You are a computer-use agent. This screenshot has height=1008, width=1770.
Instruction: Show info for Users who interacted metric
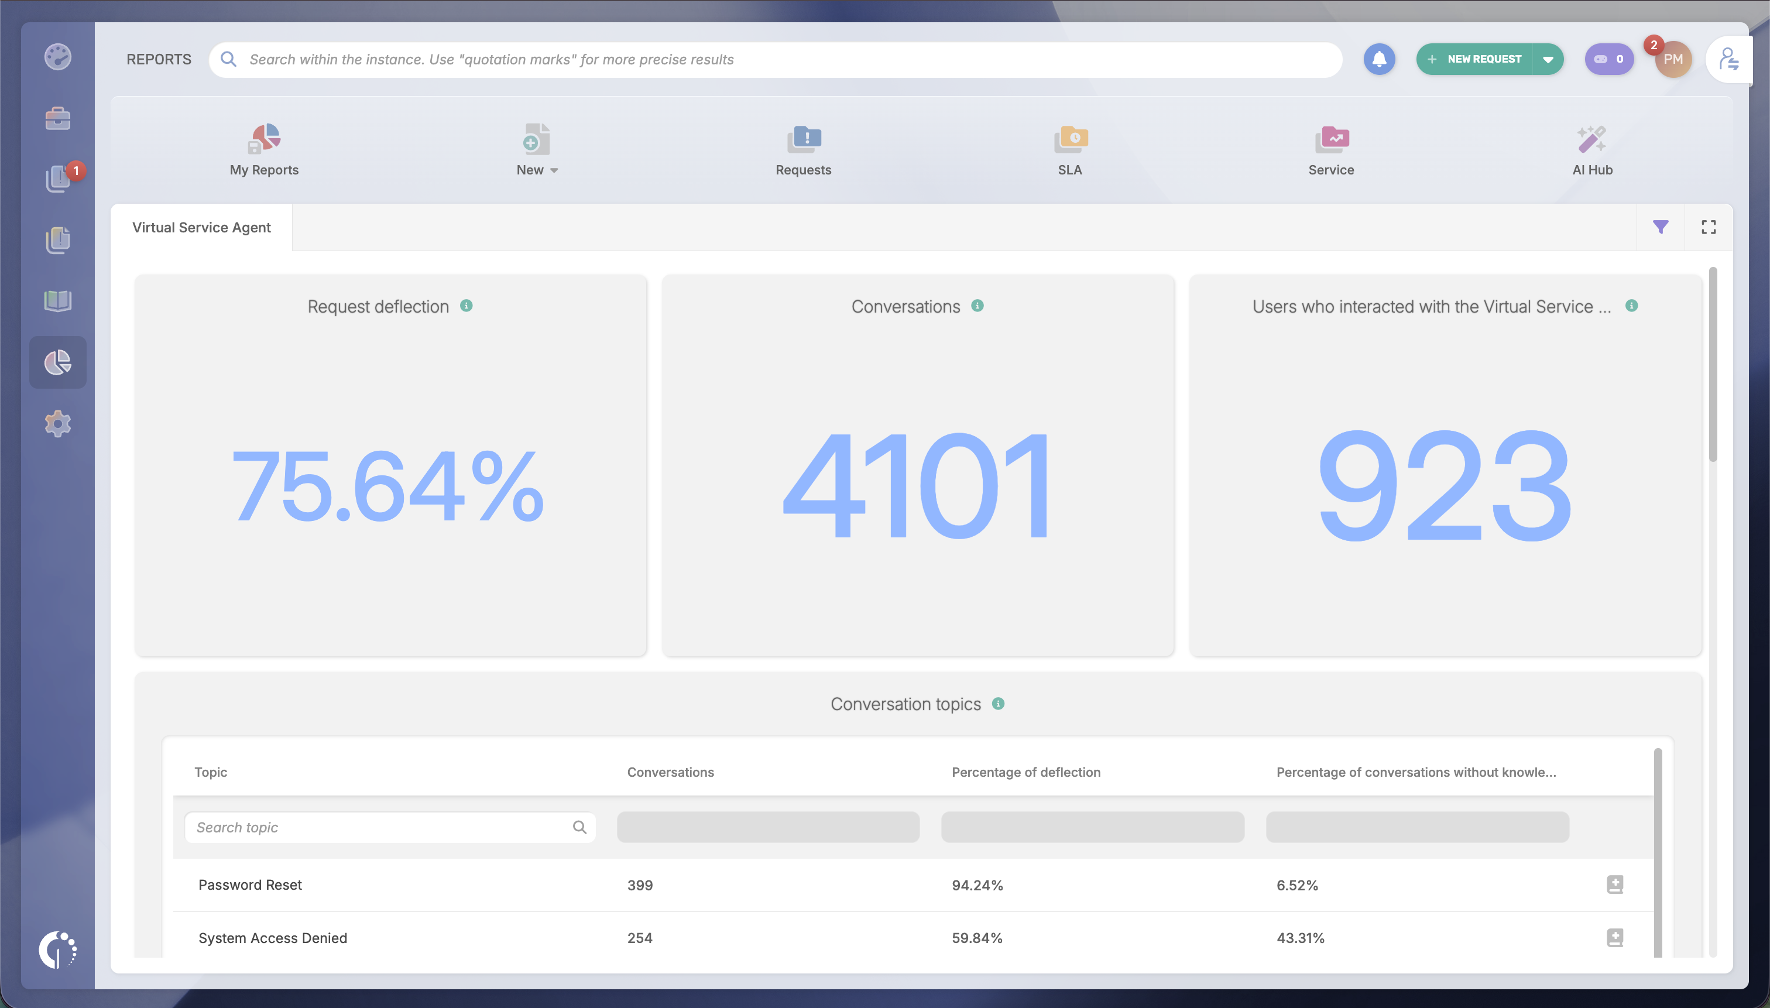(x=1631, y=306)
